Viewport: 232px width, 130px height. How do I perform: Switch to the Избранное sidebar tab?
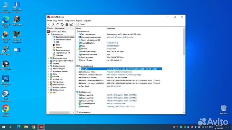tap(59, 28)
